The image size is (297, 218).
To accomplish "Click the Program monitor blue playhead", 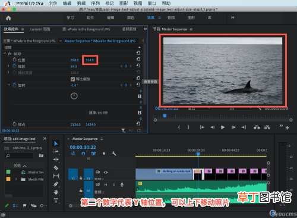I will 165,116.
